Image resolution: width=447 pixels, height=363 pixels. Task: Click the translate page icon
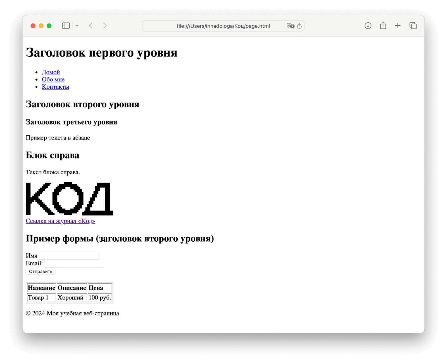(x=291, y=26)
